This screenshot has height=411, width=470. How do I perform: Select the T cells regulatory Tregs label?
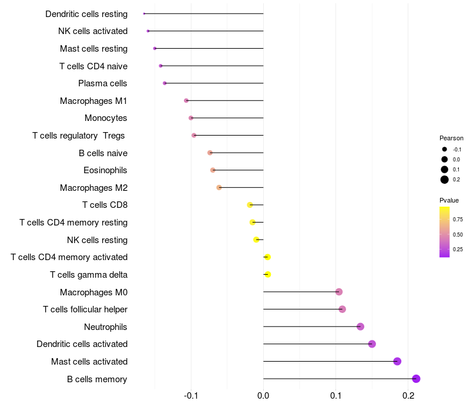pos(80,136)
